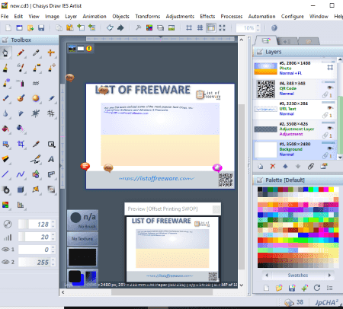This screenshot has width=343, height=309.
Task: Toggle the paperclip on Background layer
Action: pos(325,155)
